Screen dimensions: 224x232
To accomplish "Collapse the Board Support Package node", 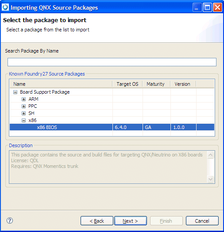I will pos(15,92).
